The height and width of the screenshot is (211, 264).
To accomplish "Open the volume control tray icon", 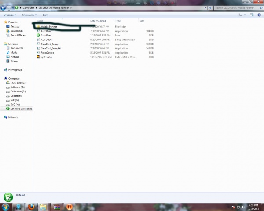I will (243, 207).
